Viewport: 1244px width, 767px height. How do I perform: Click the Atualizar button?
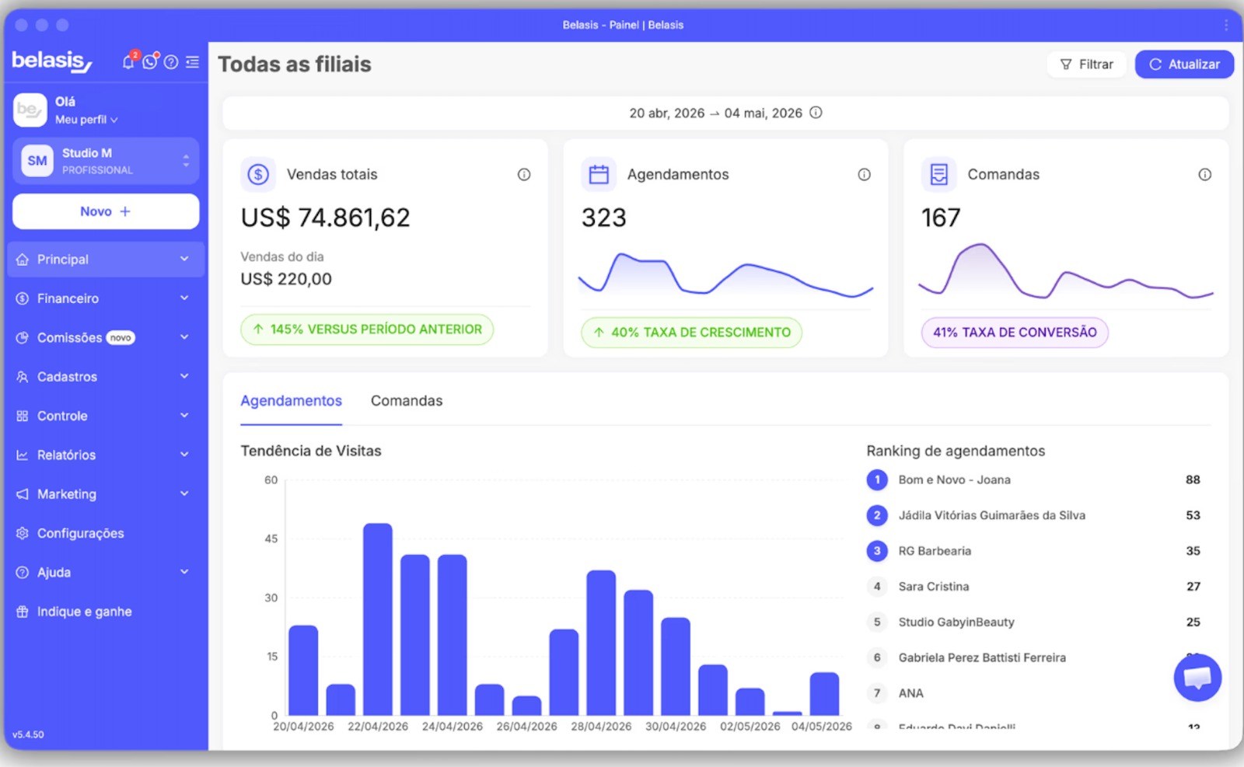tap(1184, 64)
